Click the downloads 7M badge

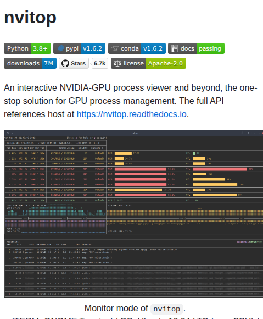click(30, 63)
